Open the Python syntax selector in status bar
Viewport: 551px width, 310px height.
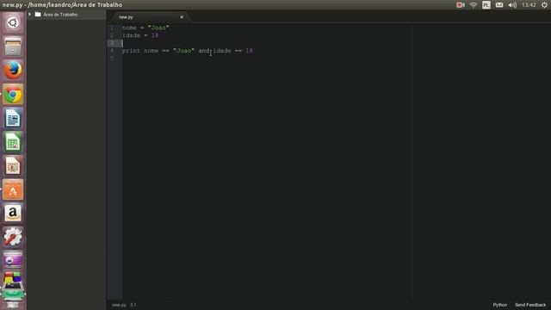[499, 305]
